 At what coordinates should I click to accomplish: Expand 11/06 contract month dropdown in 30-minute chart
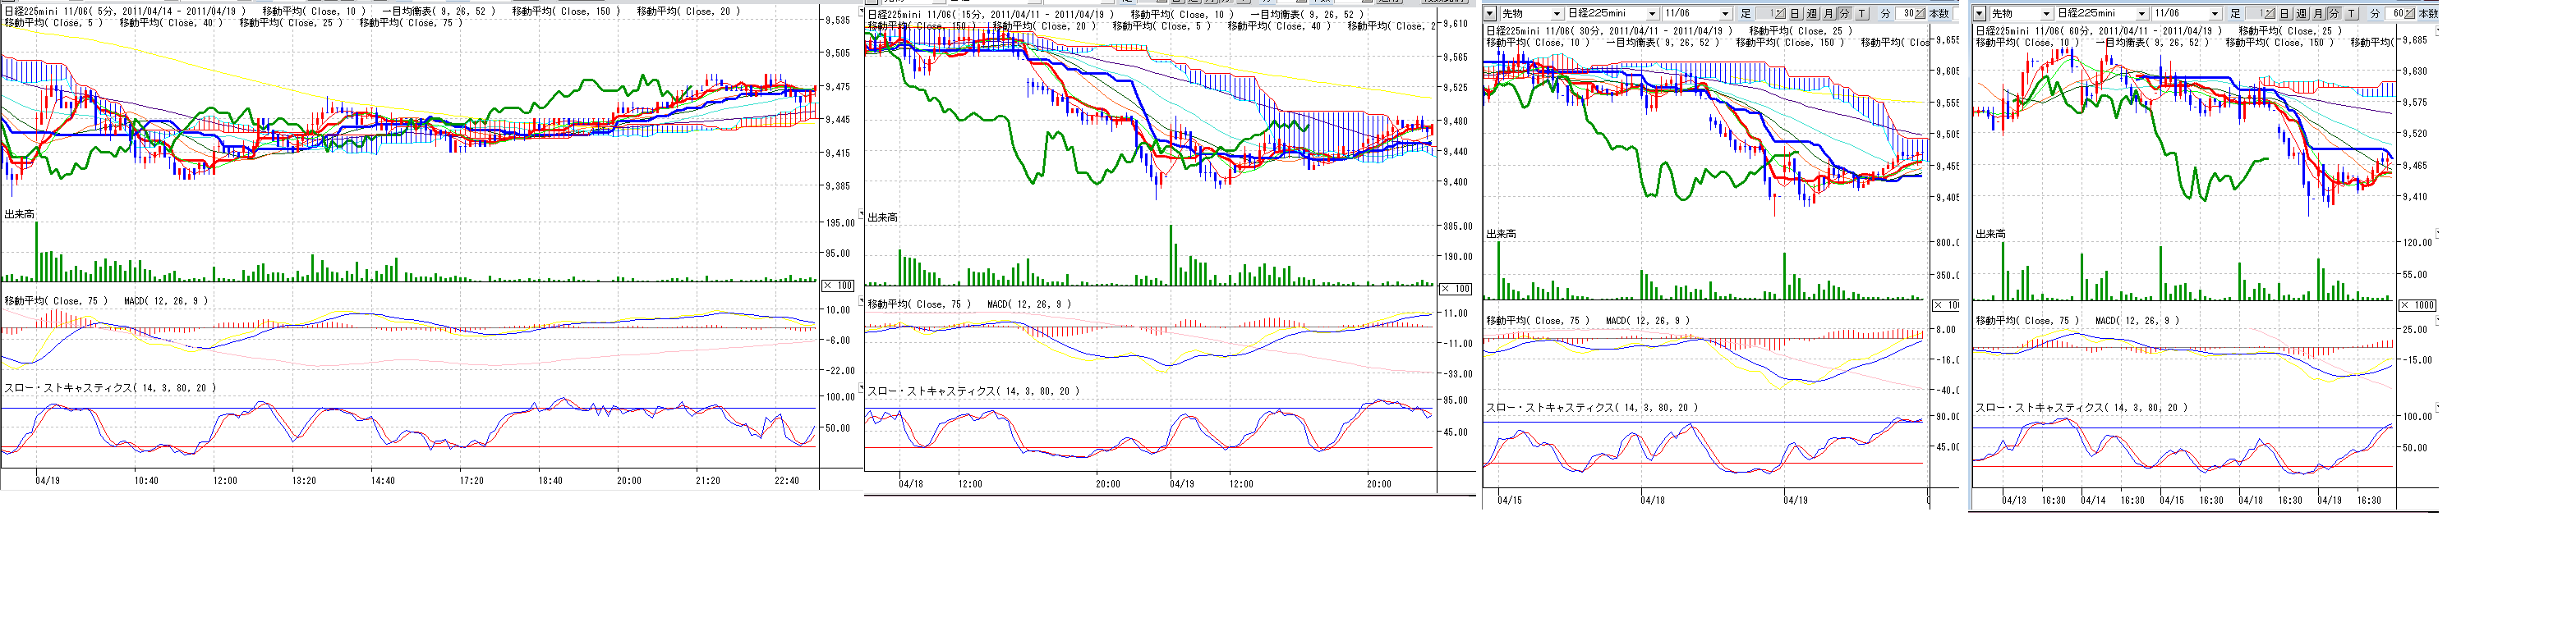[x=1725, y=14]
